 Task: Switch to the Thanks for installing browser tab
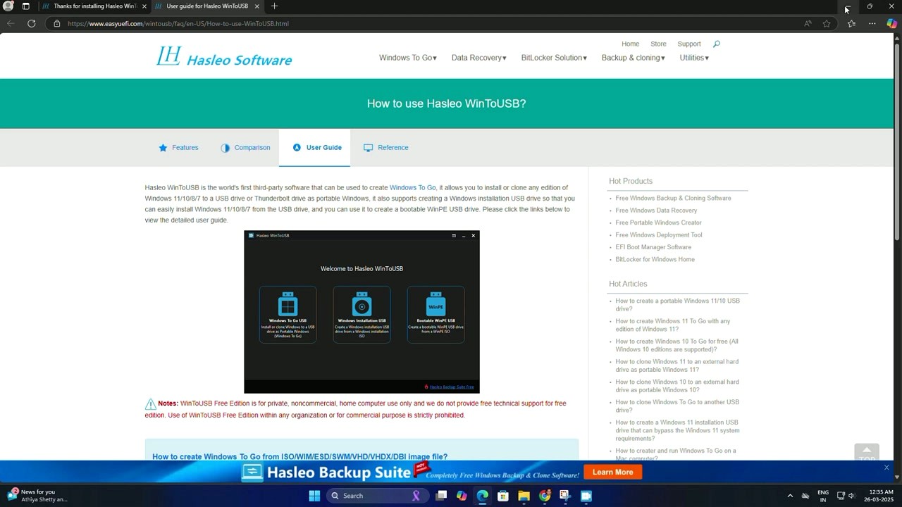92,6
